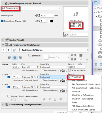The image size is (102, 113).
Task: Go to next settings page arrow
Action: (x=9, y=50)
